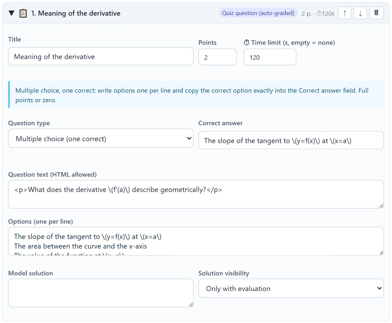Move the question up with the arrow button
Viewport: 392px width, 323px height.
tap(345, 13)
